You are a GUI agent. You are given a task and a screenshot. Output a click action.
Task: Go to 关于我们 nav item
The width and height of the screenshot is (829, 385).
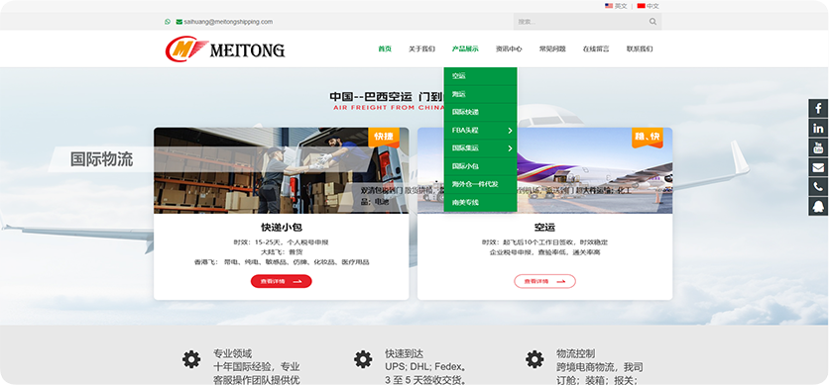click(421, 49)
